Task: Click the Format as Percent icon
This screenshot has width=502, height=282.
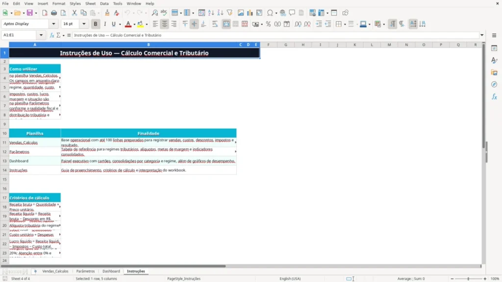Action: [268, 24]
